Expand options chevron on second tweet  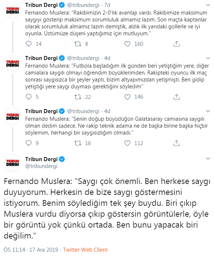208,58
